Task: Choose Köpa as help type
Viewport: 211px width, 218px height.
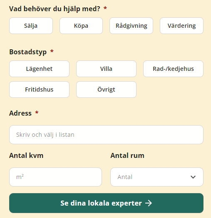Action: pos(81,26)
